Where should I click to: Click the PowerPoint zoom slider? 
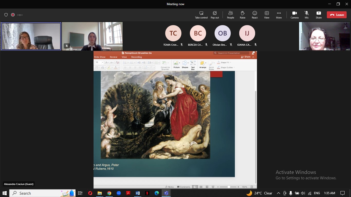click(229, 187)
